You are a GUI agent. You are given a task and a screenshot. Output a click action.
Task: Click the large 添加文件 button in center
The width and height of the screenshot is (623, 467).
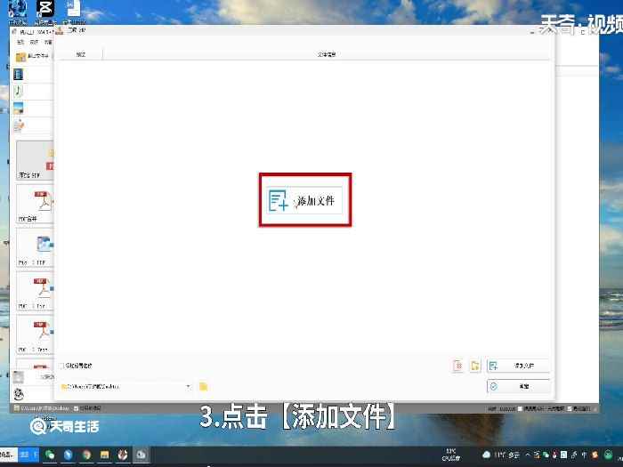304,200
